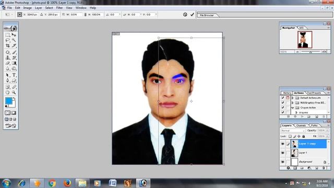Image resolution: width=334 pixels, height=188 pixels.
Task: Click the white background color swatch
Action: click(x=14, y=105)
